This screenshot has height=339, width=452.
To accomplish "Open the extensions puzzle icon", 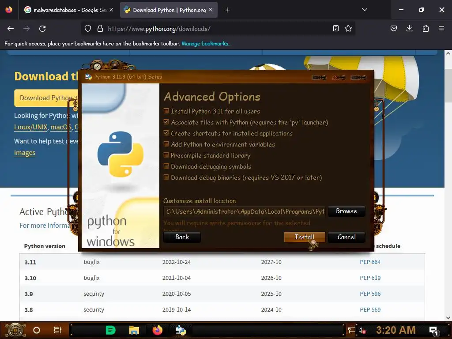I will pyautogui.click(x=426, y=28).
